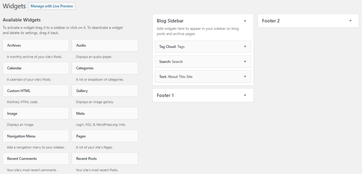This screenshot has width=362, height=174.
Task: Select the Image widget
Action: [36, 114]
